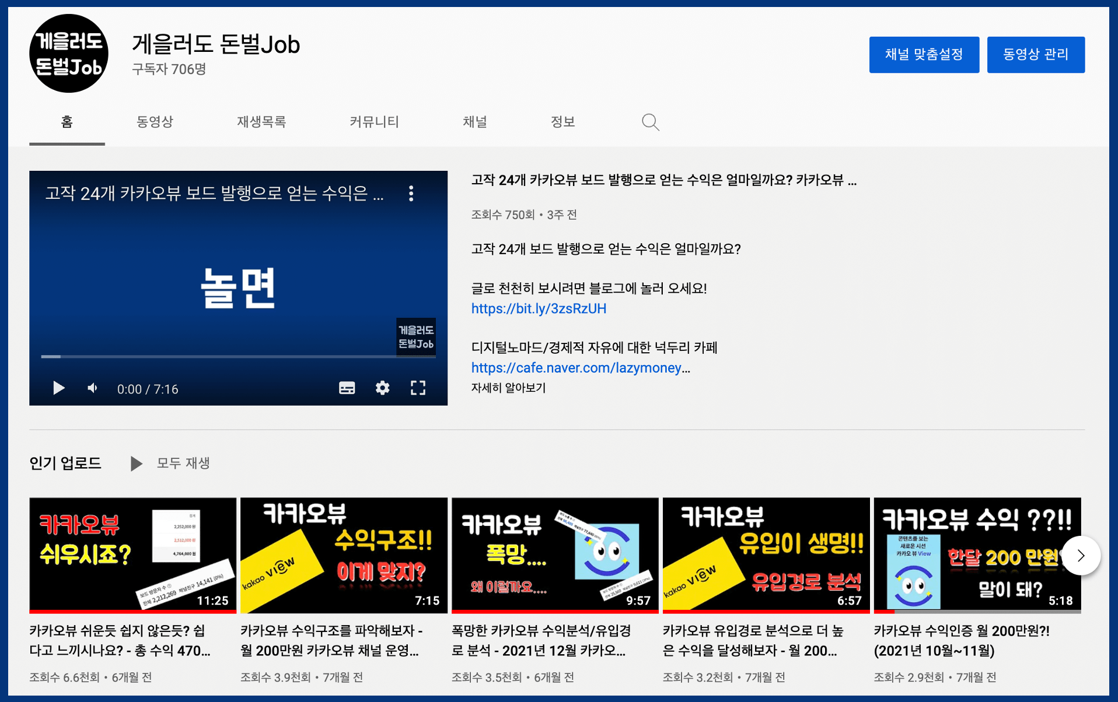Click the 게을러도 돈벌Job channel avatar

click(x=69, y=54)
